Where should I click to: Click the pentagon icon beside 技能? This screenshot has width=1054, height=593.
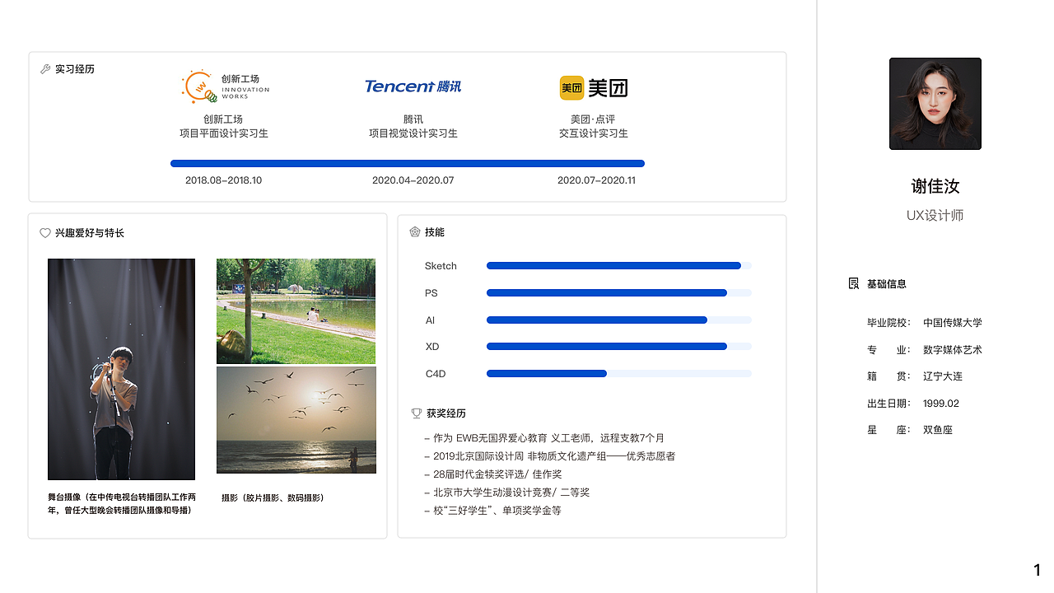[415, 232]
